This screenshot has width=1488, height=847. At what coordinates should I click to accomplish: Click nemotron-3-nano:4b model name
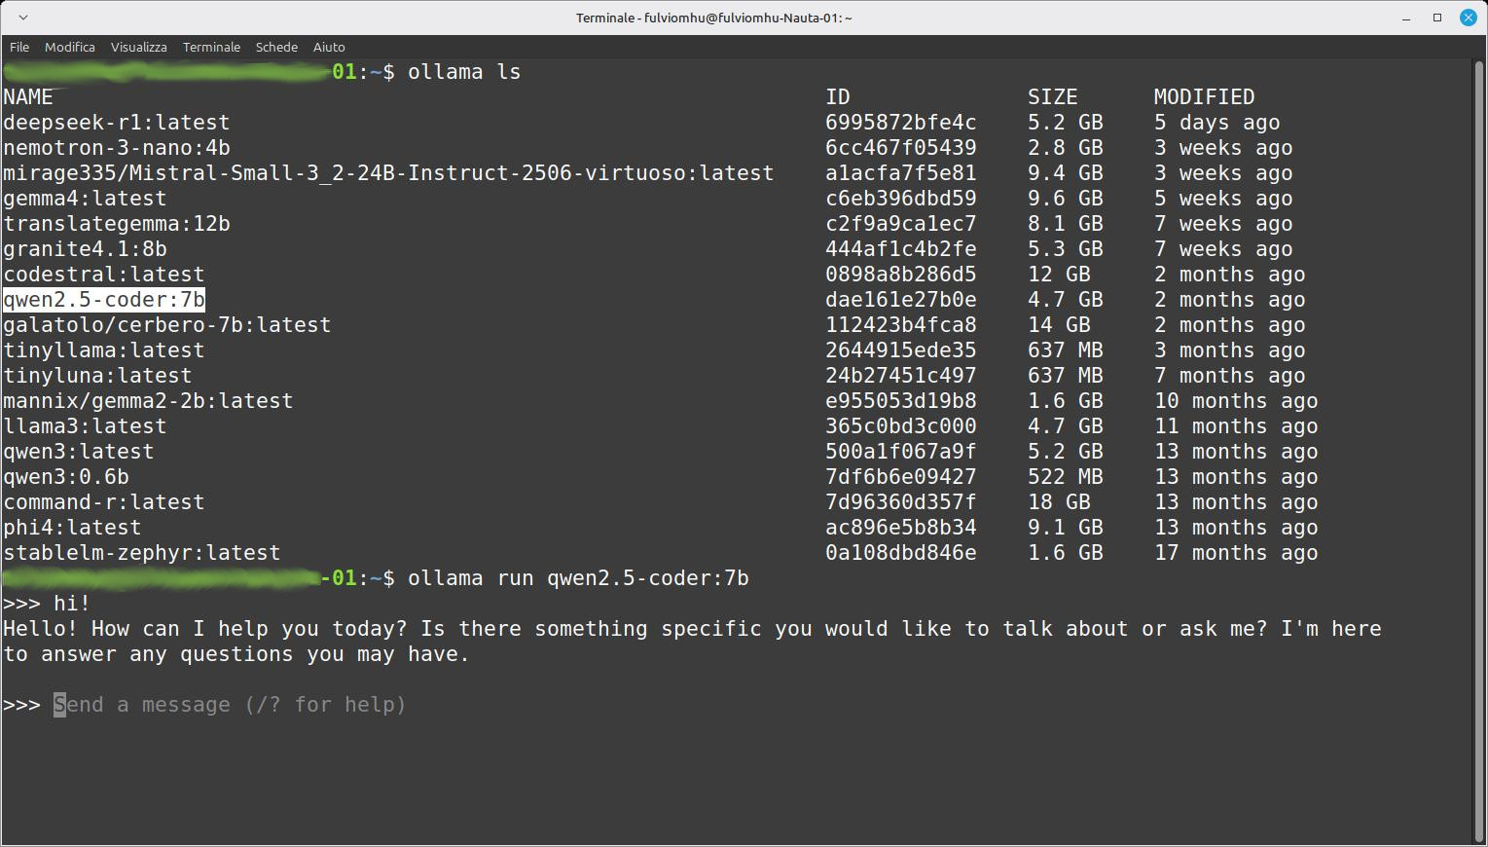tap(117, 148)
